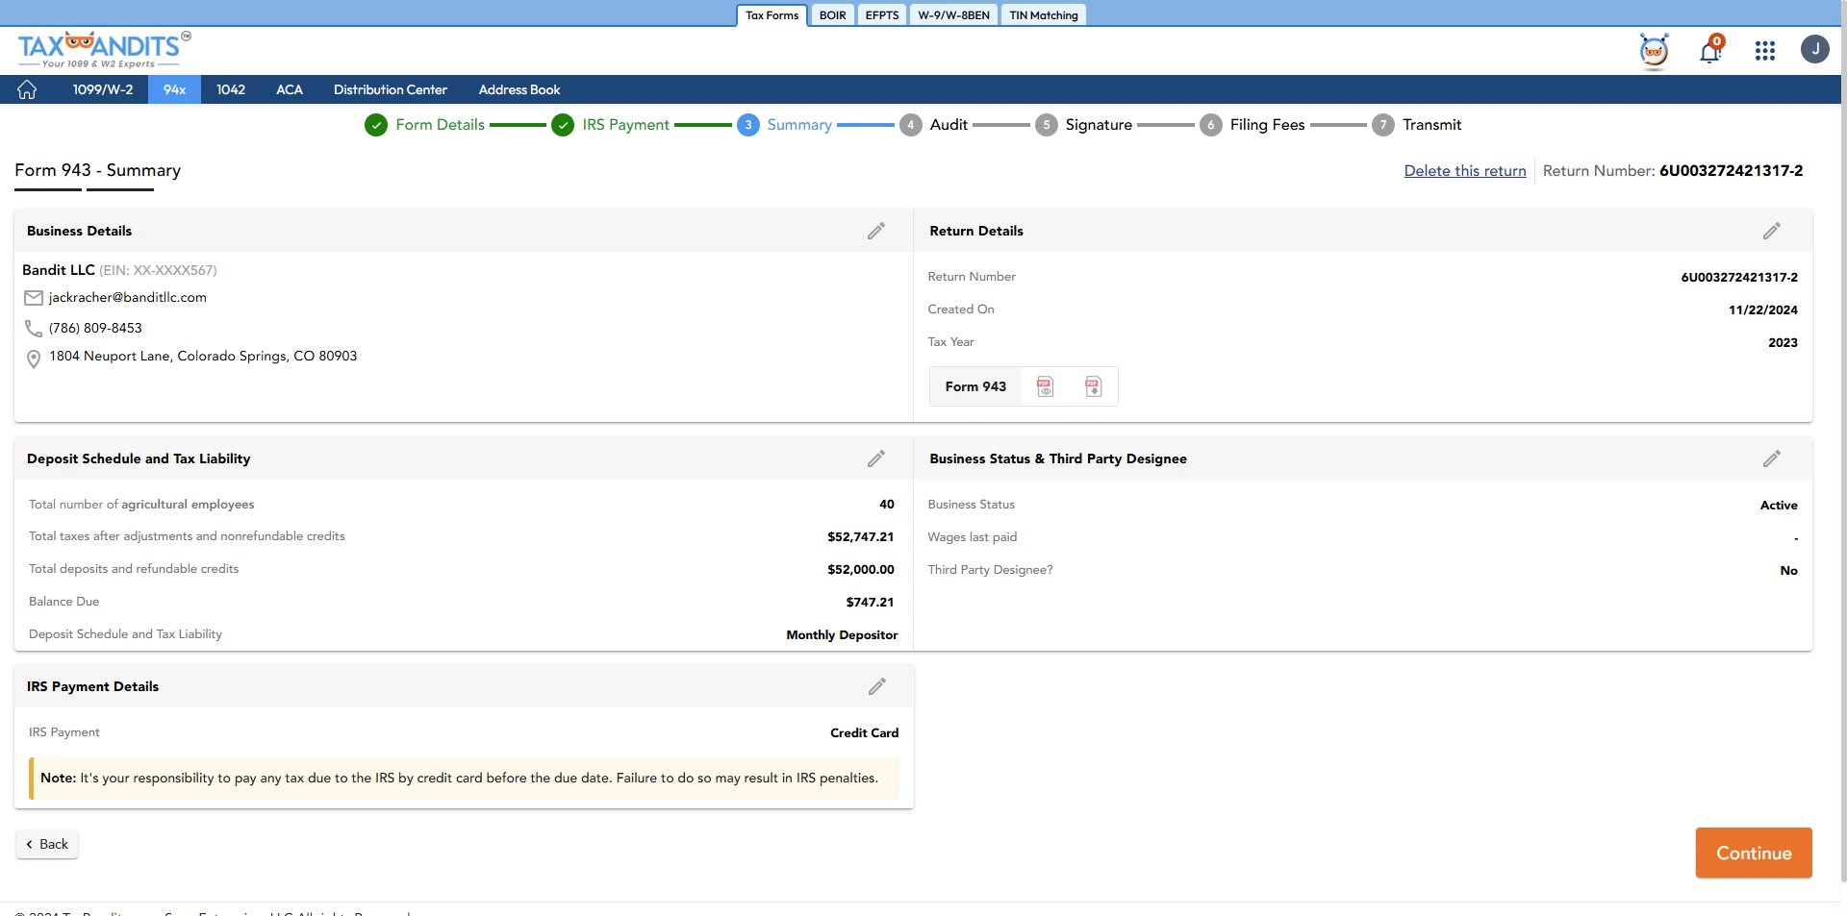Edit the Business Details section
This screenshot has height=916, width=1847.
pos(876,231)
